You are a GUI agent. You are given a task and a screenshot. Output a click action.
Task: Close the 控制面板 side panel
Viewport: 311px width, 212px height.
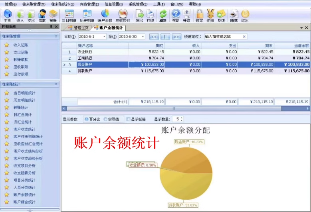pyautogui.click(x=56, y=27)
